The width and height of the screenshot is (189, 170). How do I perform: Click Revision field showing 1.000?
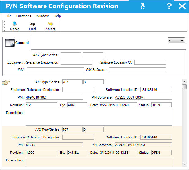click(x=41, y=153)
